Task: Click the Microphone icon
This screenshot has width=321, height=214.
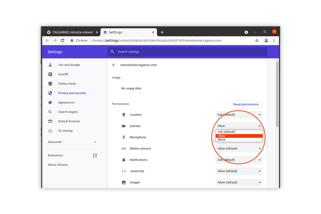Action: (x=124, y=137)
